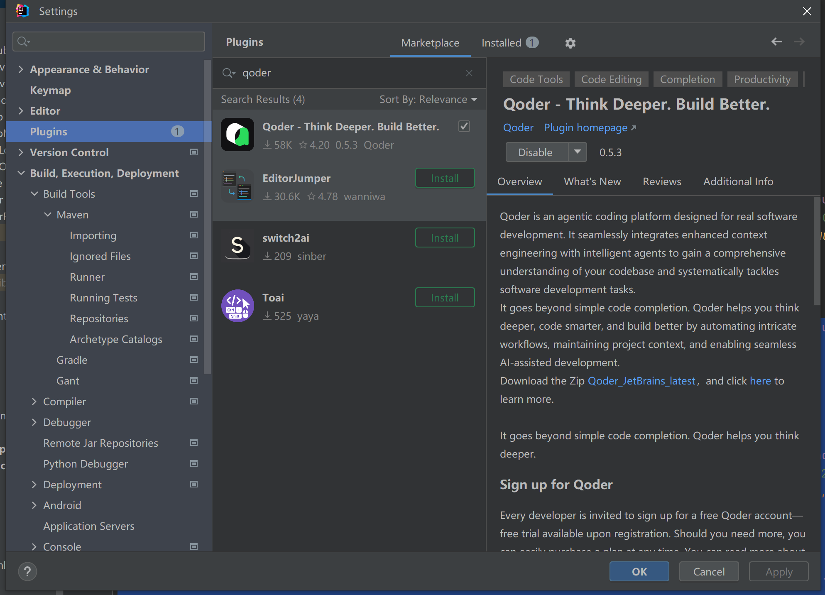Screen dimensions: 825x595
Task: Open the What's New tab
Action: (592, 181)
